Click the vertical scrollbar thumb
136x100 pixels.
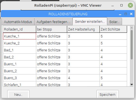(132, 45)
